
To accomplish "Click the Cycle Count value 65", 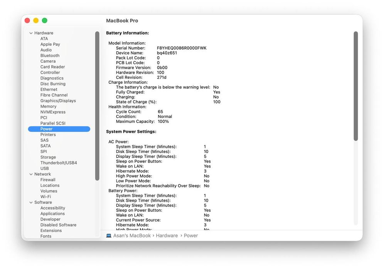I will [x=160, y=111].
